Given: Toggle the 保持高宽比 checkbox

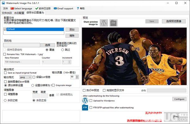Looking at the screenshot, I should click(58, 95).
